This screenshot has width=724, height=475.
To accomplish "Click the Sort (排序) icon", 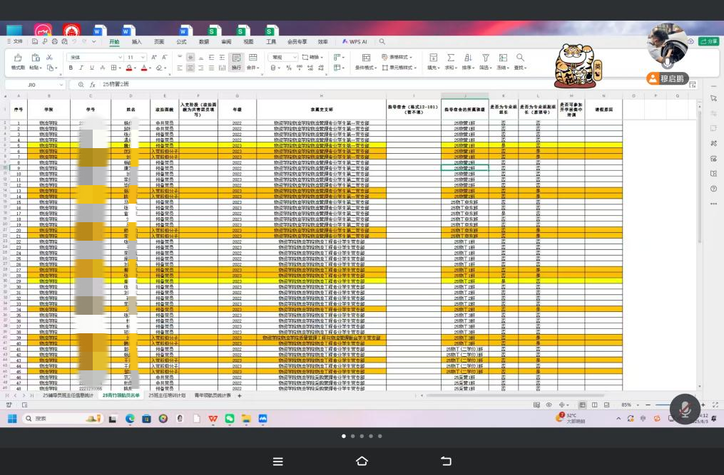I will [467, 61].
